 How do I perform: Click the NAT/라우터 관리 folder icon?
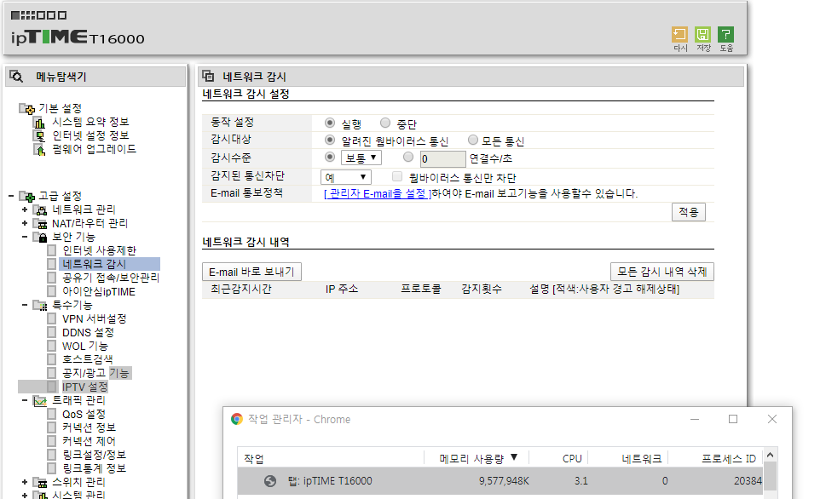(40, 224)
